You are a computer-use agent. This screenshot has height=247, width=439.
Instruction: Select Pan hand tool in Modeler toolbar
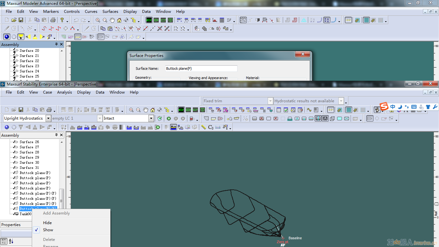click(112, 20)
